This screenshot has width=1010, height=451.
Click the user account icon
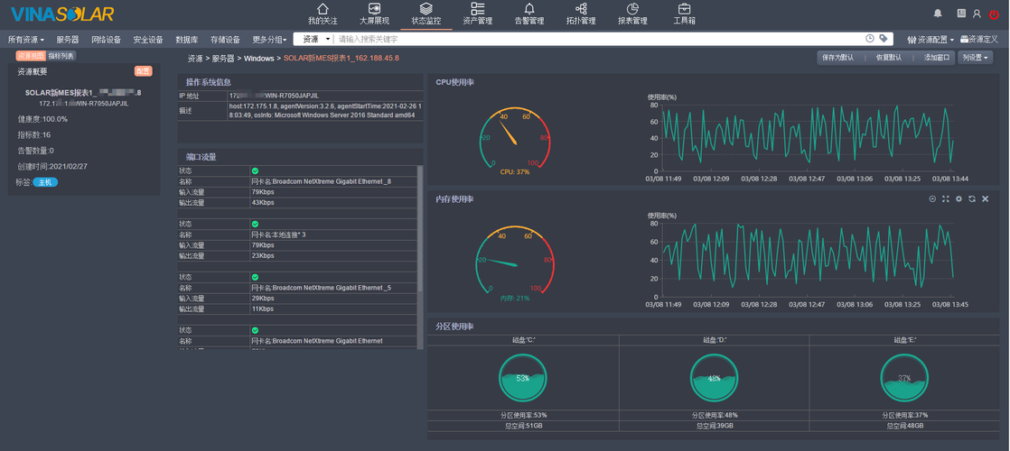coord(977,13)
